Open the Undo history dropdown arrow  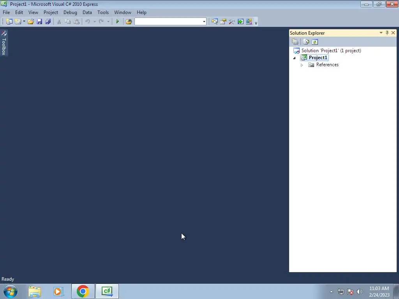click(94, 22)
